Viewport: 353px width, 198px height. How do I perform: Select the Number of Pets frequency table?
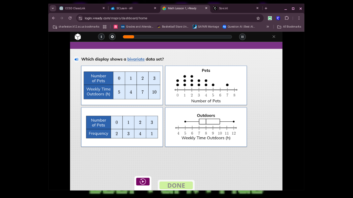(122, 127)
